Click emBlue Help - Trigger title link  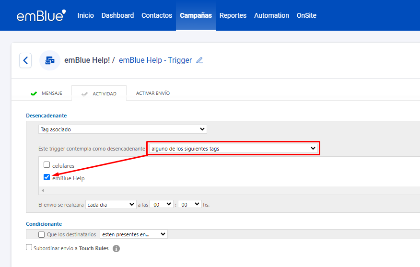point(155,60)
